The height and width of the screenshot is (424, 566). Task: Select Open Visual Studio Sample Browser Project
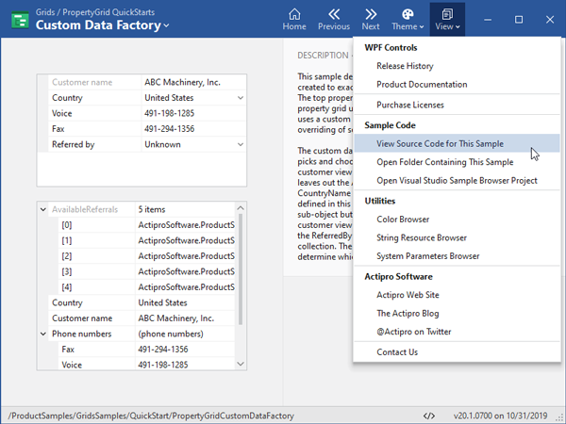[457, 180]
